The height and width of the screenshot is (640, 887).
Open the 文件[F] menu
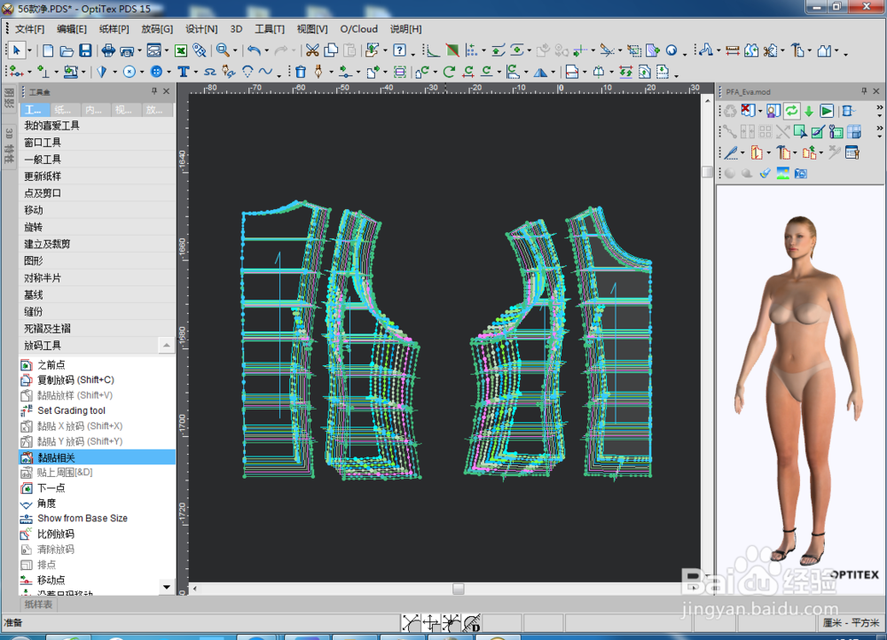click(x=29, y=29)
